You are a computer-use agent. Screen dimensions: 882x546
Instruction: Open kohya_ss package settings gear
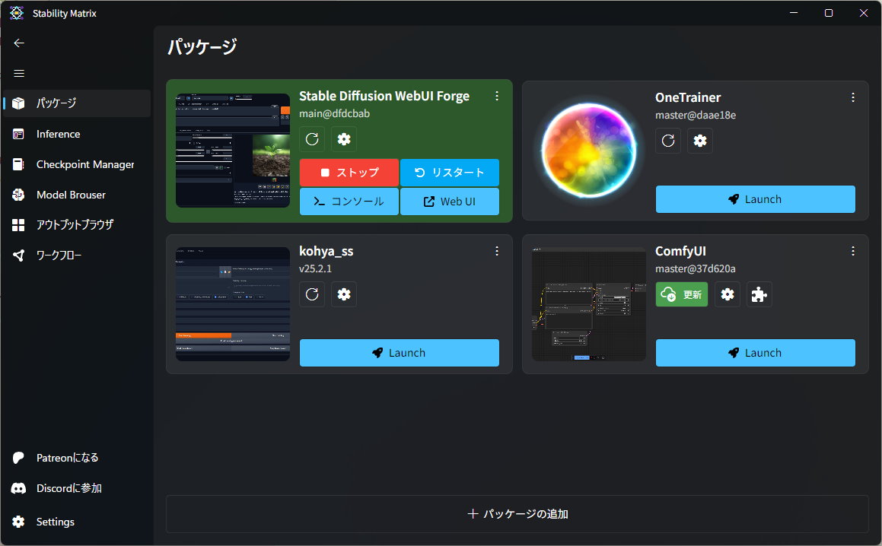[x=344, y=294]
